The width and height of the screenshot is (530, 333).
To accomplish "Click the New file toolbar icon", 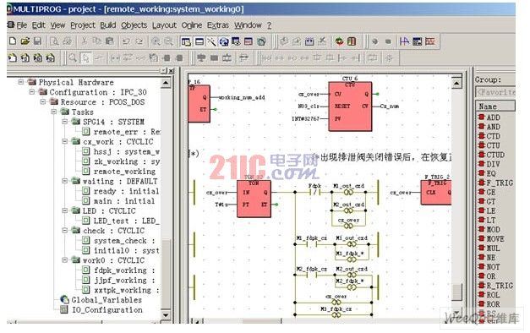I will (13, 41).
